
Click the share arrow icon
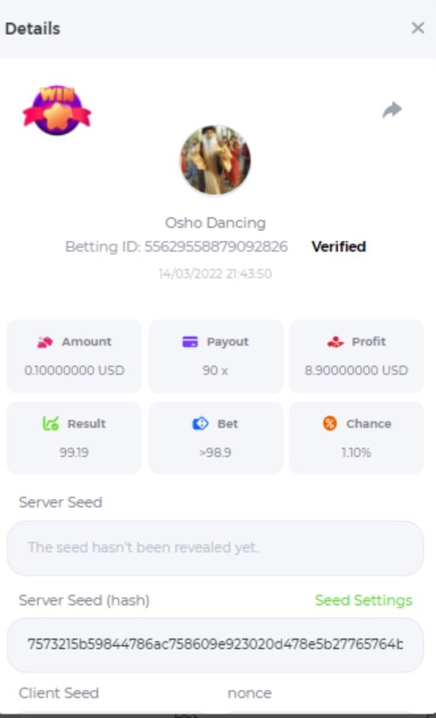click(392, 110)
